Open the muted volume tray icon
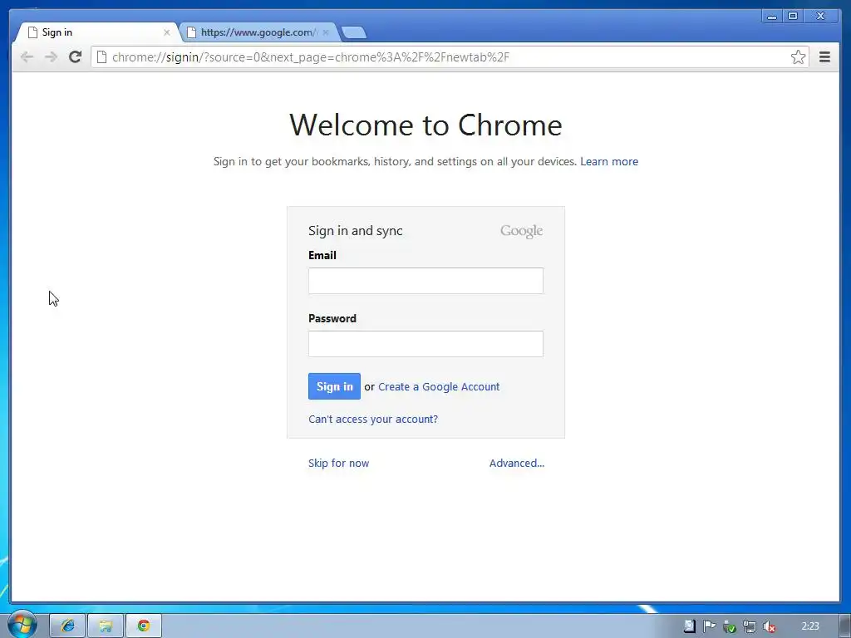The width and height of the screenshot is (851, 638). click(x=769, y=626)
